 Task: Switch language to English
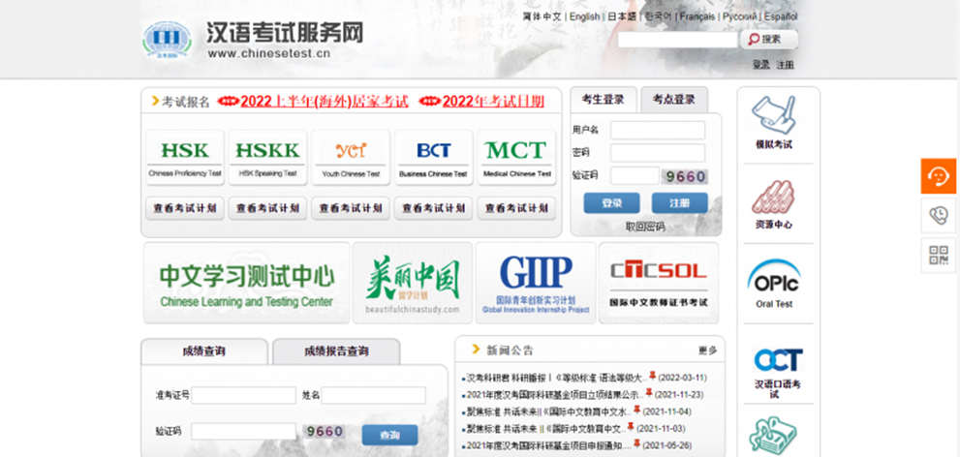(x=584, y=16)
